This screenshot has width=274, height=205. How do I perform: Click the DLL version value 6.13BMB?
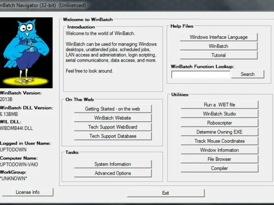[9, 114]
